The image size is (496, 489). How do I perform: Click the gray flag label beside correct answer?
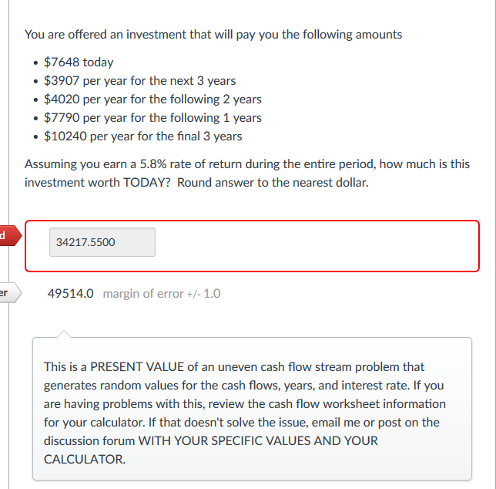pyautogui.click(x=8, y=293)
